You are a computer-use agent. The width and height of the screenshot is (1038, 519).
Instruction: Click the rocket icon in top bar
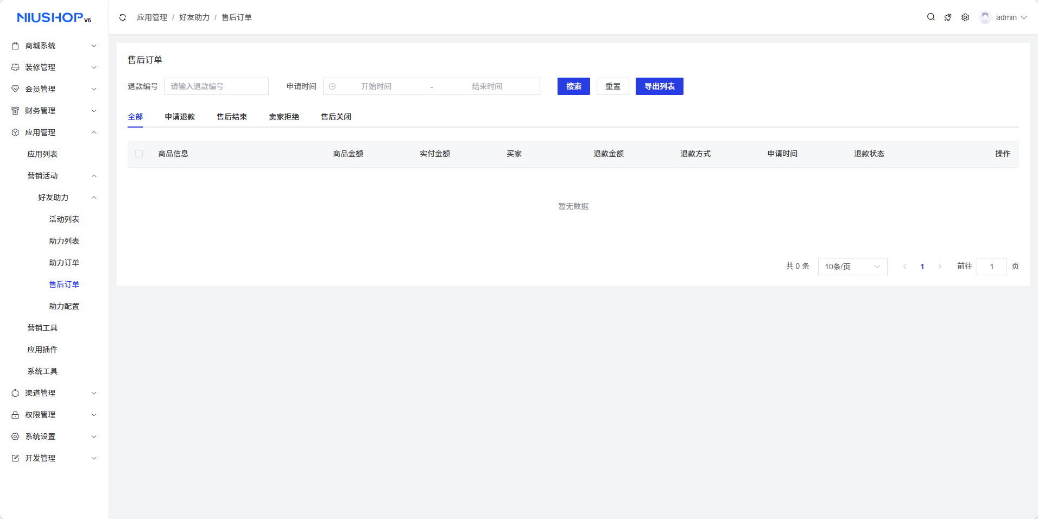[948, 17]
